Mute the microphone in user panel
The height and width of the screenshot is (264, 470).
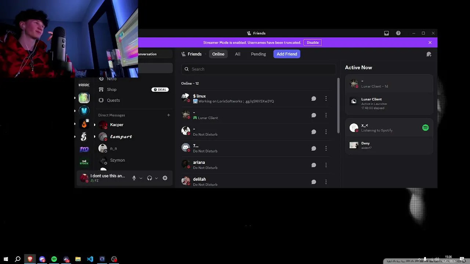click(x=134, y=178)
